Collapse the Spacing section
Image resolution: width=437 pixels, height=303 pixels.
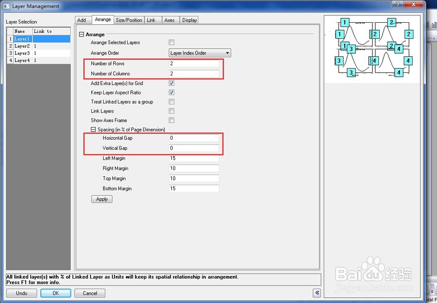94,130
